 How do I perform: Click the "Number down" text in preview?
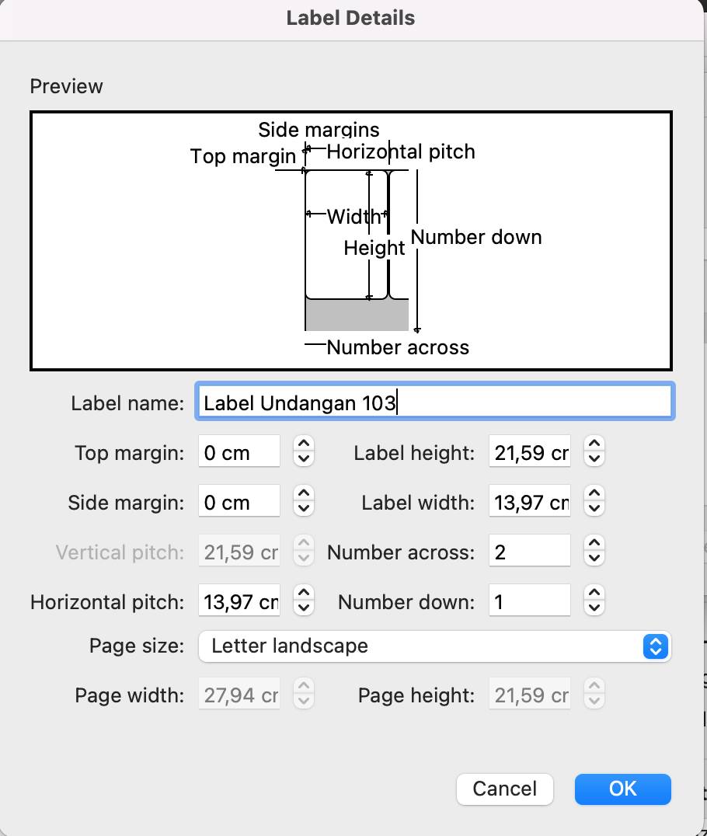click(476, 237)
